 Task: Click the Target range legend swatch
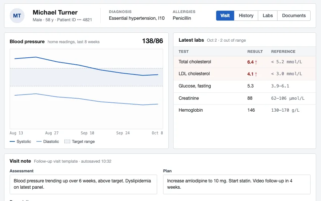pyautogui.click(x=67, y=141)
